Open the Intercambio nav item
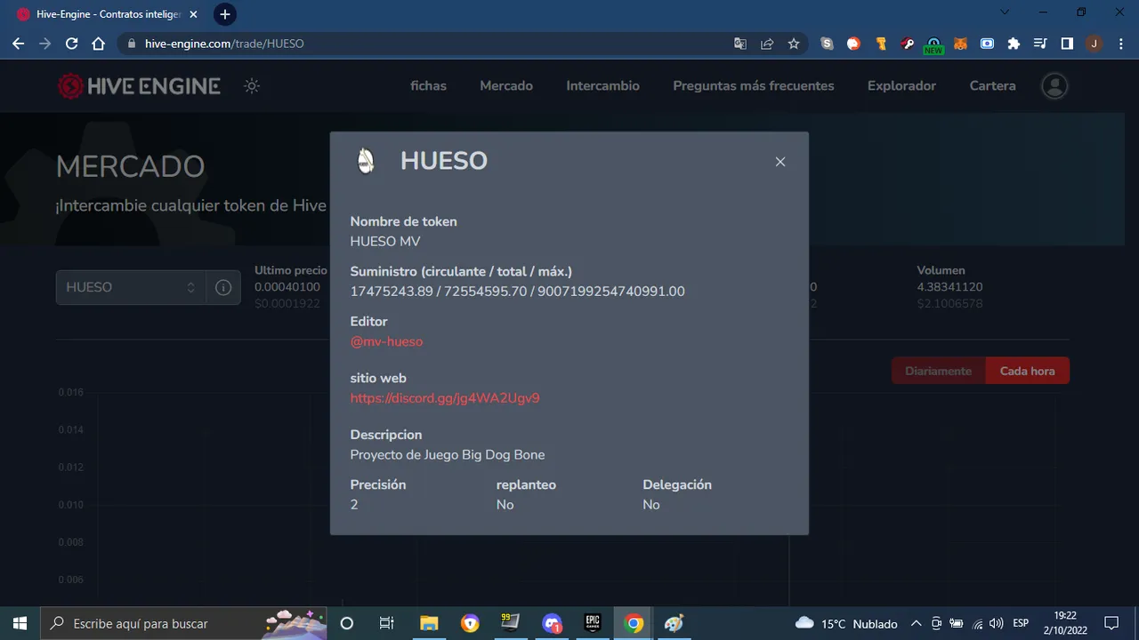 602,86
